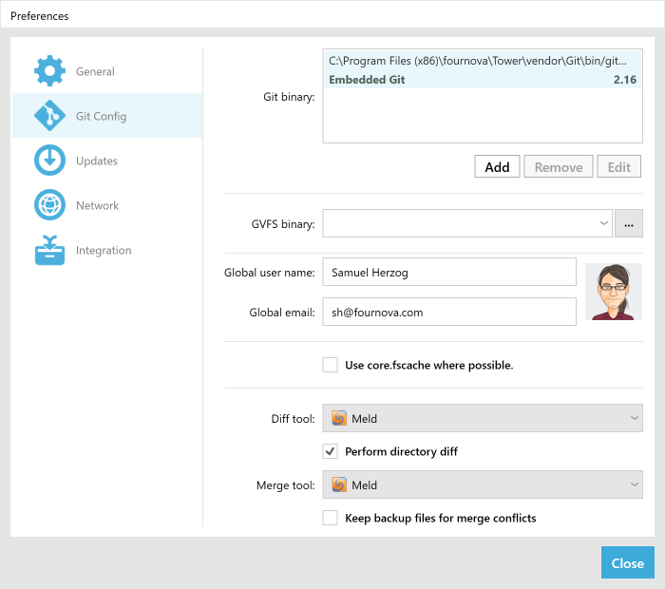Uncheck Perform directory diff
The image size is (665, 589).
(x=331, y=451)
